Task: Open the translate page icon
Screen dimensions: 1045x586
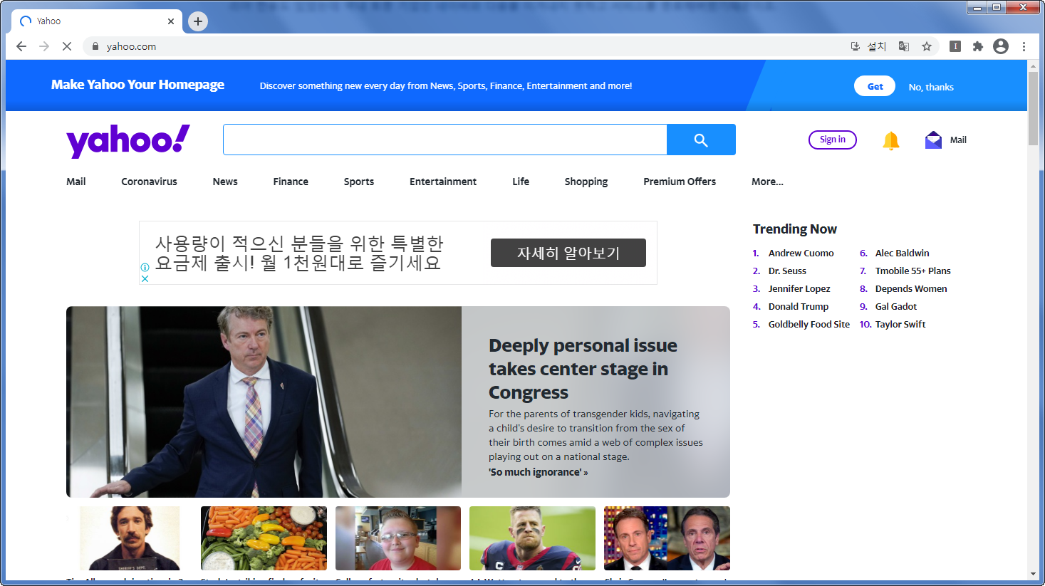Action: pyautogui.click(x=904, y=46)
